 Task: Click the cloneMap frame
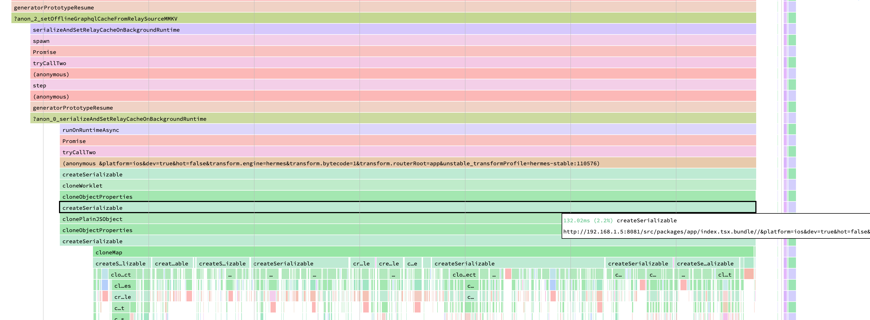(x=423, y=252)
